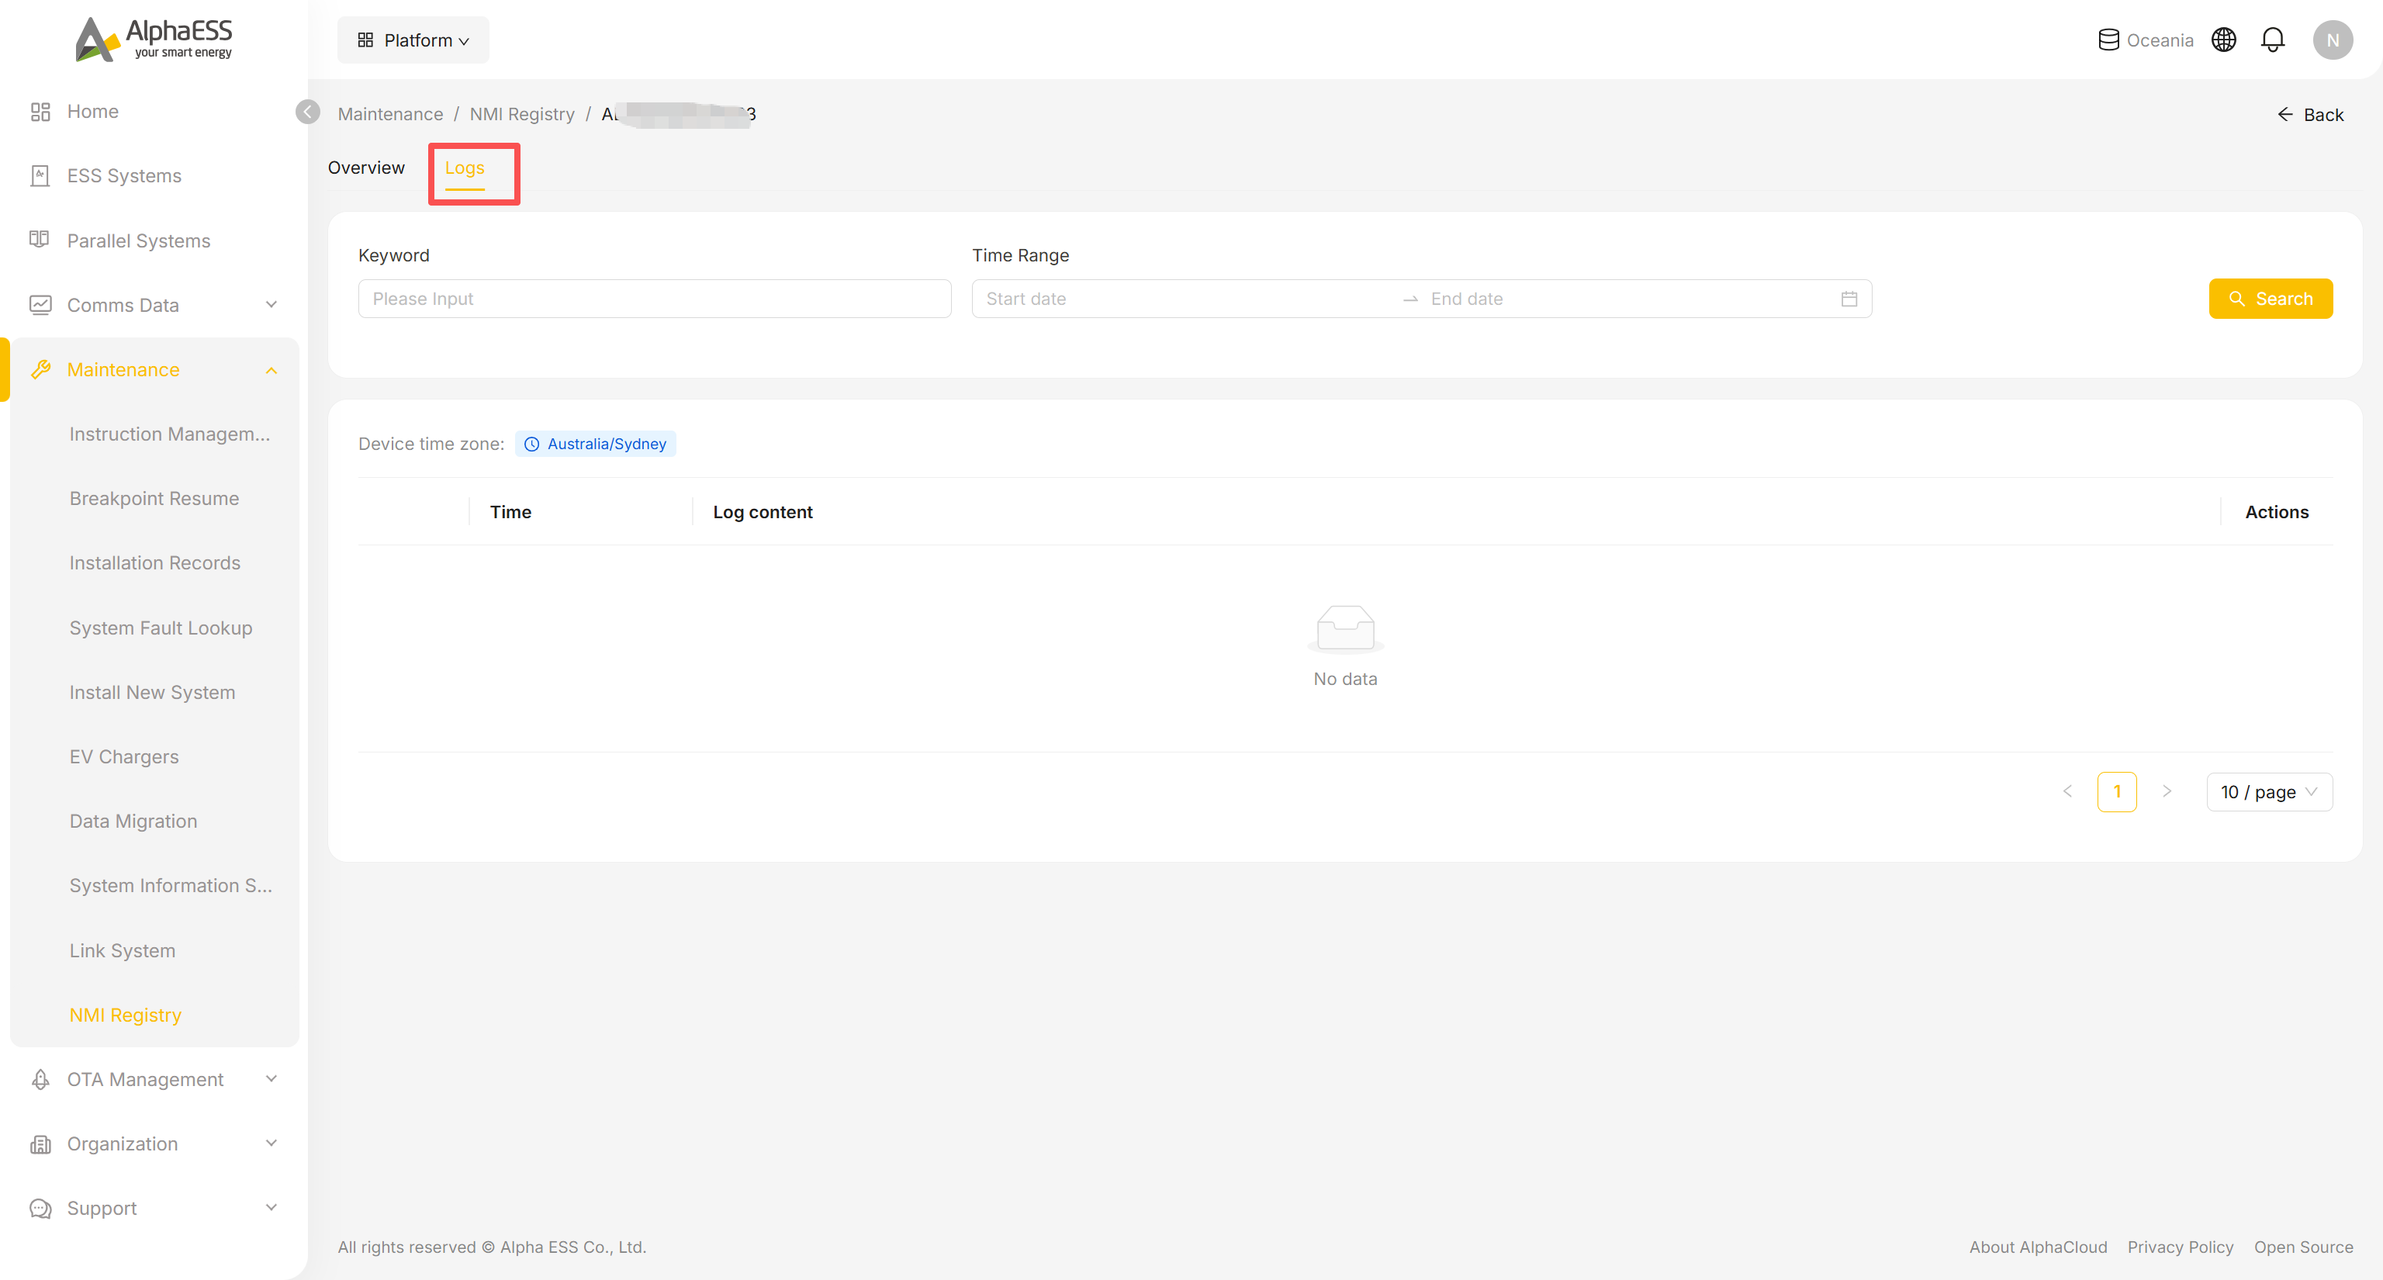The height and width of the screenshot is (1280, 2383).
Task: Click the Start date field
Action: coord(1187,299)
